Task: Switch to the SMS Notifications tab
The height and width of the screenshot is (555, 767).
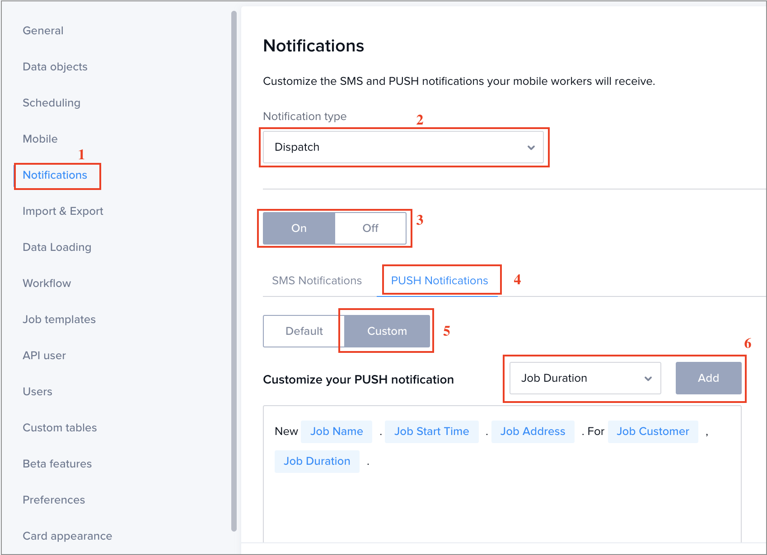Action: (317, 280)
